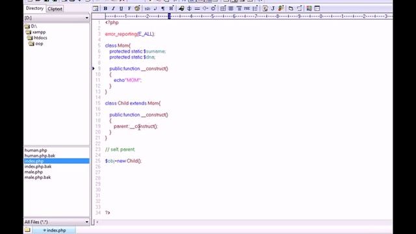Switch to the Cliptext tab

55,8
